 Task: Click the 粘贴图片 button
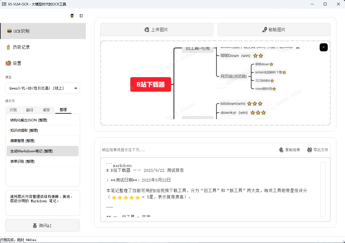[274, 30]
